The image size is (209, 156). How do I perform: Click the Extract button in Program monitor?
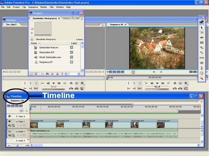click(180, 88)
